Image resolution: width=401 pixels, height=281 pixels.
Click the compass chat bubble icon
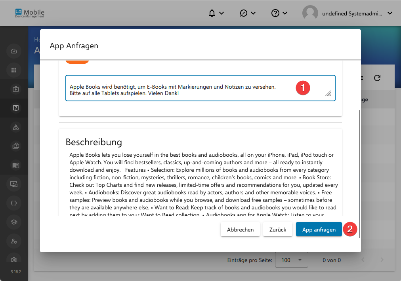[x=243, y=13]
